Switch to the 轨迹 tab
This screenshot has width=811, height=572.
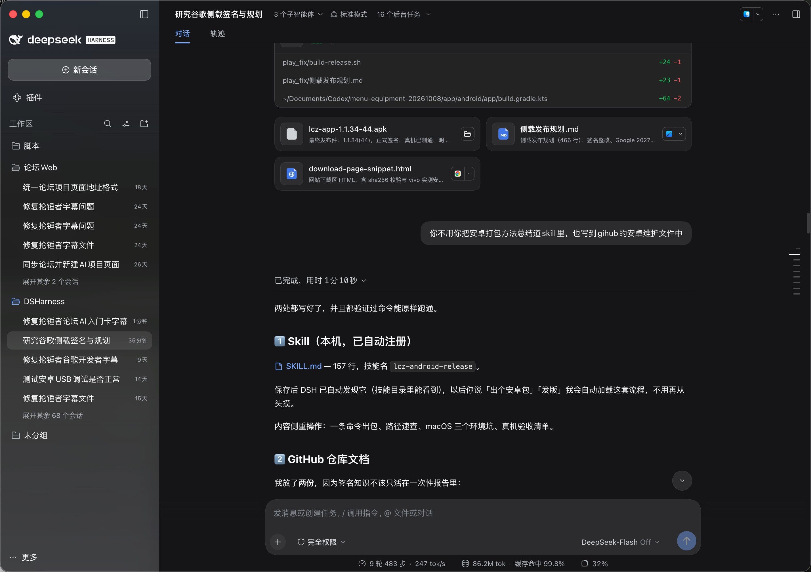(218, 33)
